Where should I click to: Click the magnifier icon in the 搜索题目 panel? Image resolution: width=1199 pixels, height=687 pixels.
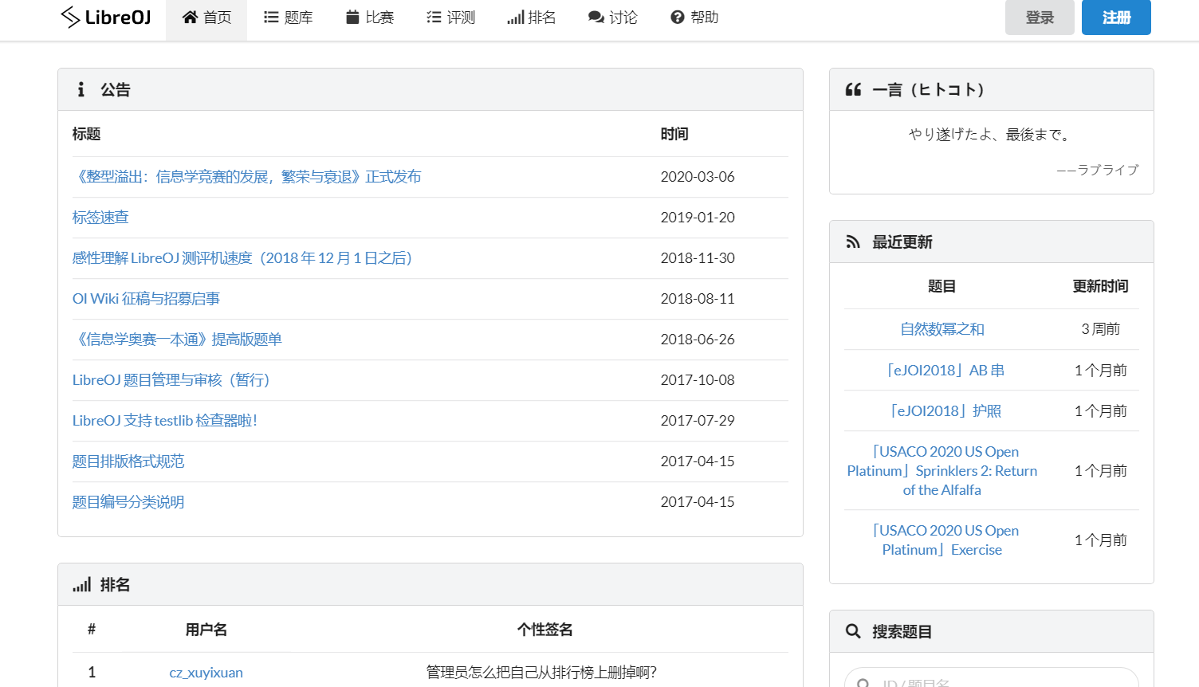tap(853, 631)
